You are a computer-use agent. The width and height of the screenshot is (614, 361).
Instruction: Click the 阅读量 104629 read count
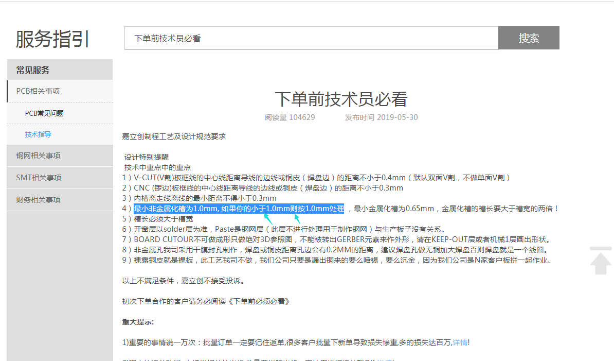[290, 117]
